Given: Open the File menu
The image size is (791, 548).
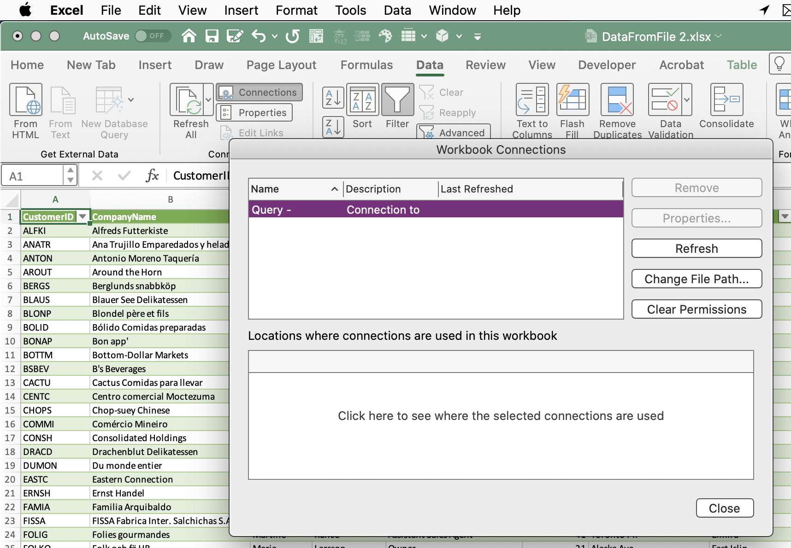Looking at the screenshot, I should tap(111, 10).
